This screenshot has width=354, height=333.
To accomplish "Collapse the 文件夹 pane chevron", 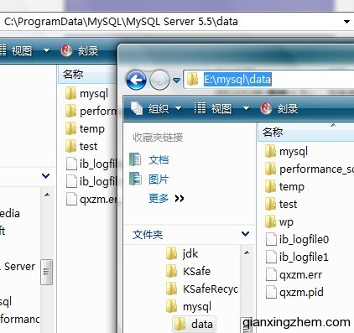I will click(x=245, y=234).
